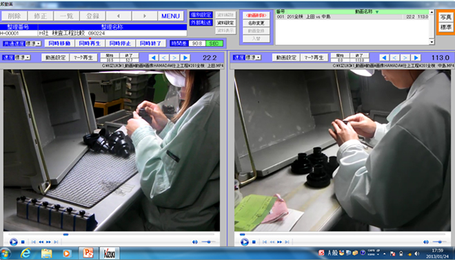Click the speaker icon under the left video
The height and width of the screenshot is (260, 455).
point(194,241)
